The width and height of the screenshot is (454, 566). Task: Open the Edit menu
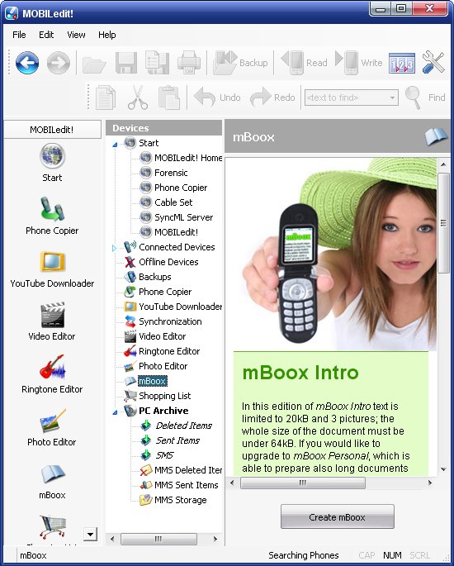46,35
